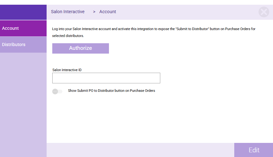
Task: Focus the Salon Interactive ID text field
Action: pos(106,78)
